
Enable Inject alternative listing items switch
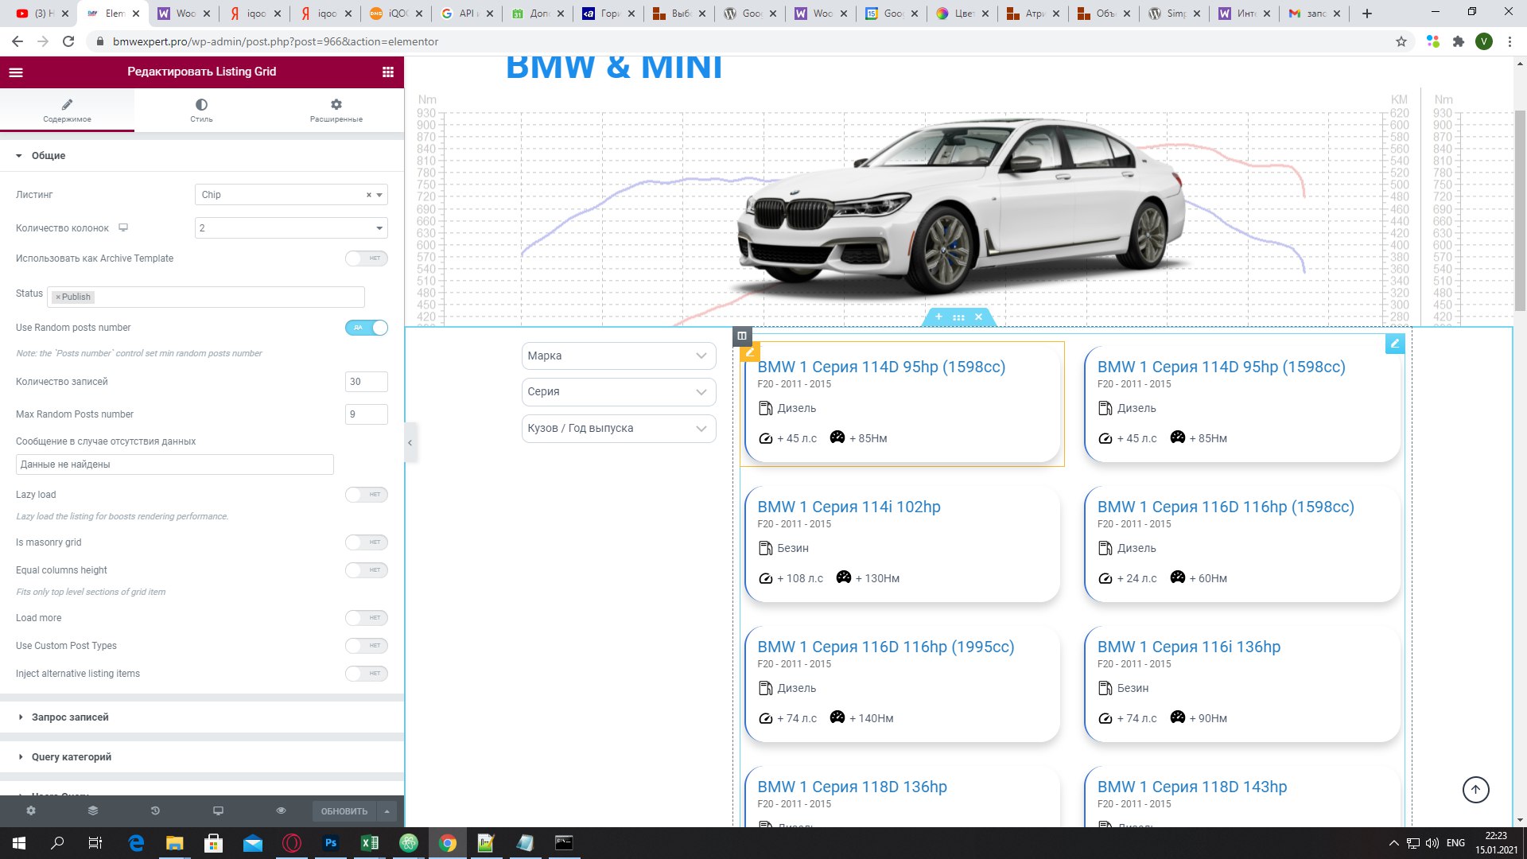point(367,674)
